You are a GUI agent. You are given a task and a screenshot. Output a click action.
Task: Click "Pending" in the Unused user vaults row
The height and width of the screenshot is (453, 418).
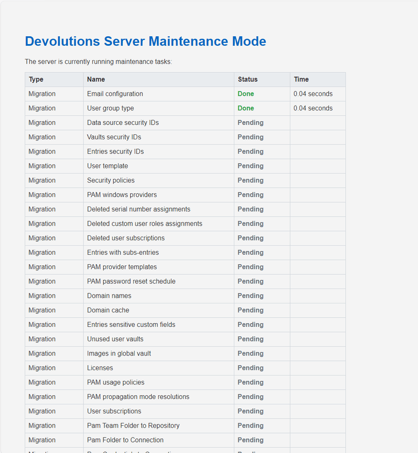[250, 340]
